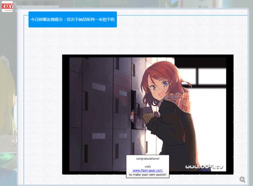
Task: Open the www.flash-gear.com link
Action: tap(148, 170)
